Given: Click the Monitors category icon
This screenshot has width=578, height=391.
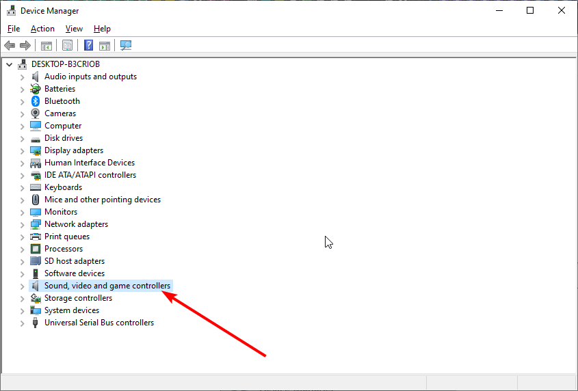Looking at the screenshot, I should click(36, 212).
